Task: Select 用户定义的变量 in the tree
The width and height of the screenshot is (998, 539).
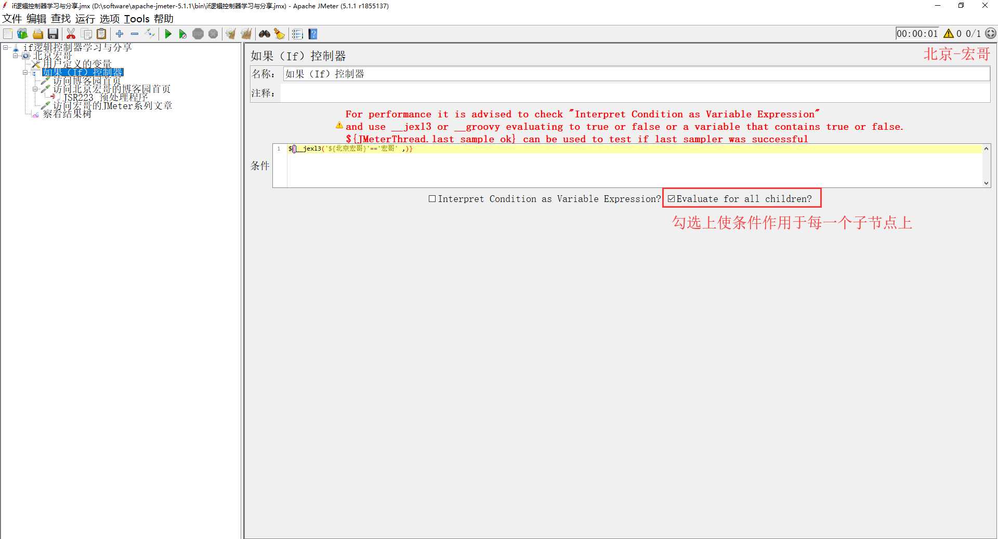Action: (77, 64)
